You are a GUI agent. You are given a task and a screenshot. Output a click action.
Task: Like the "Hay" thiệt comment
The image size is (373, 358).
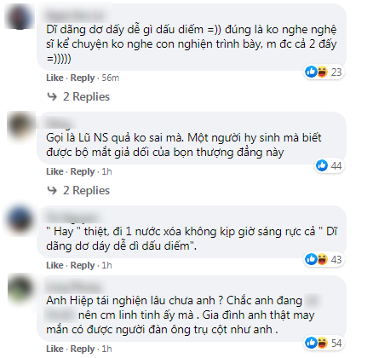coord(55,265)
